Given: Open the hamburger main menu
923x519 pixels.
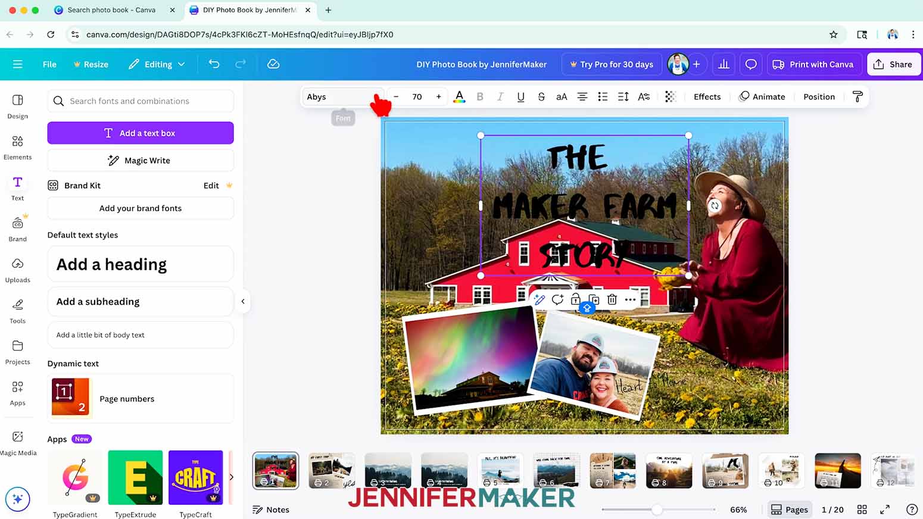Looking at the screenshot, I should [17, 64].
